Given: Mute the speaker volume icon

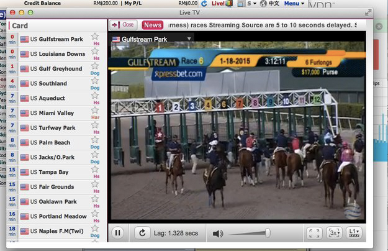Looking at the screenshot, I should (x=218, y=234).
